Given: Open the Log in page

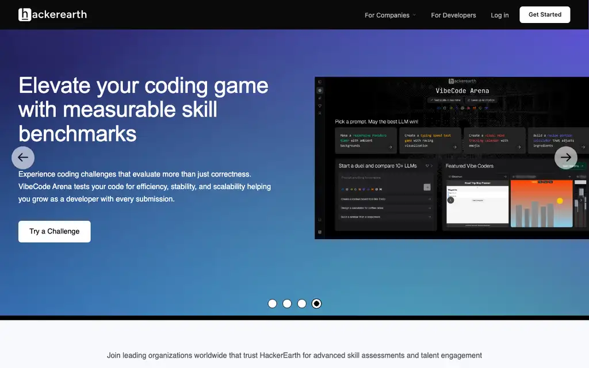Looking at the screenshot, I should point(500,15).
